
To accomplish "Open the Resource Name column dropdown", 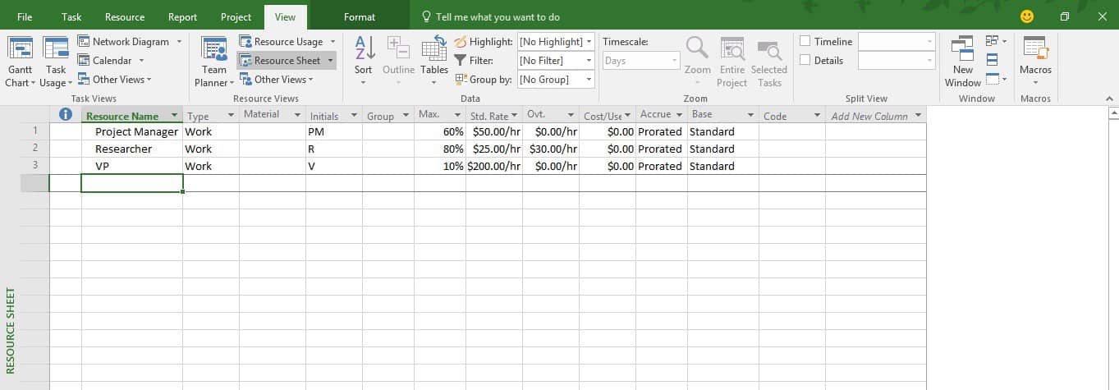I will tap(174, 116).
